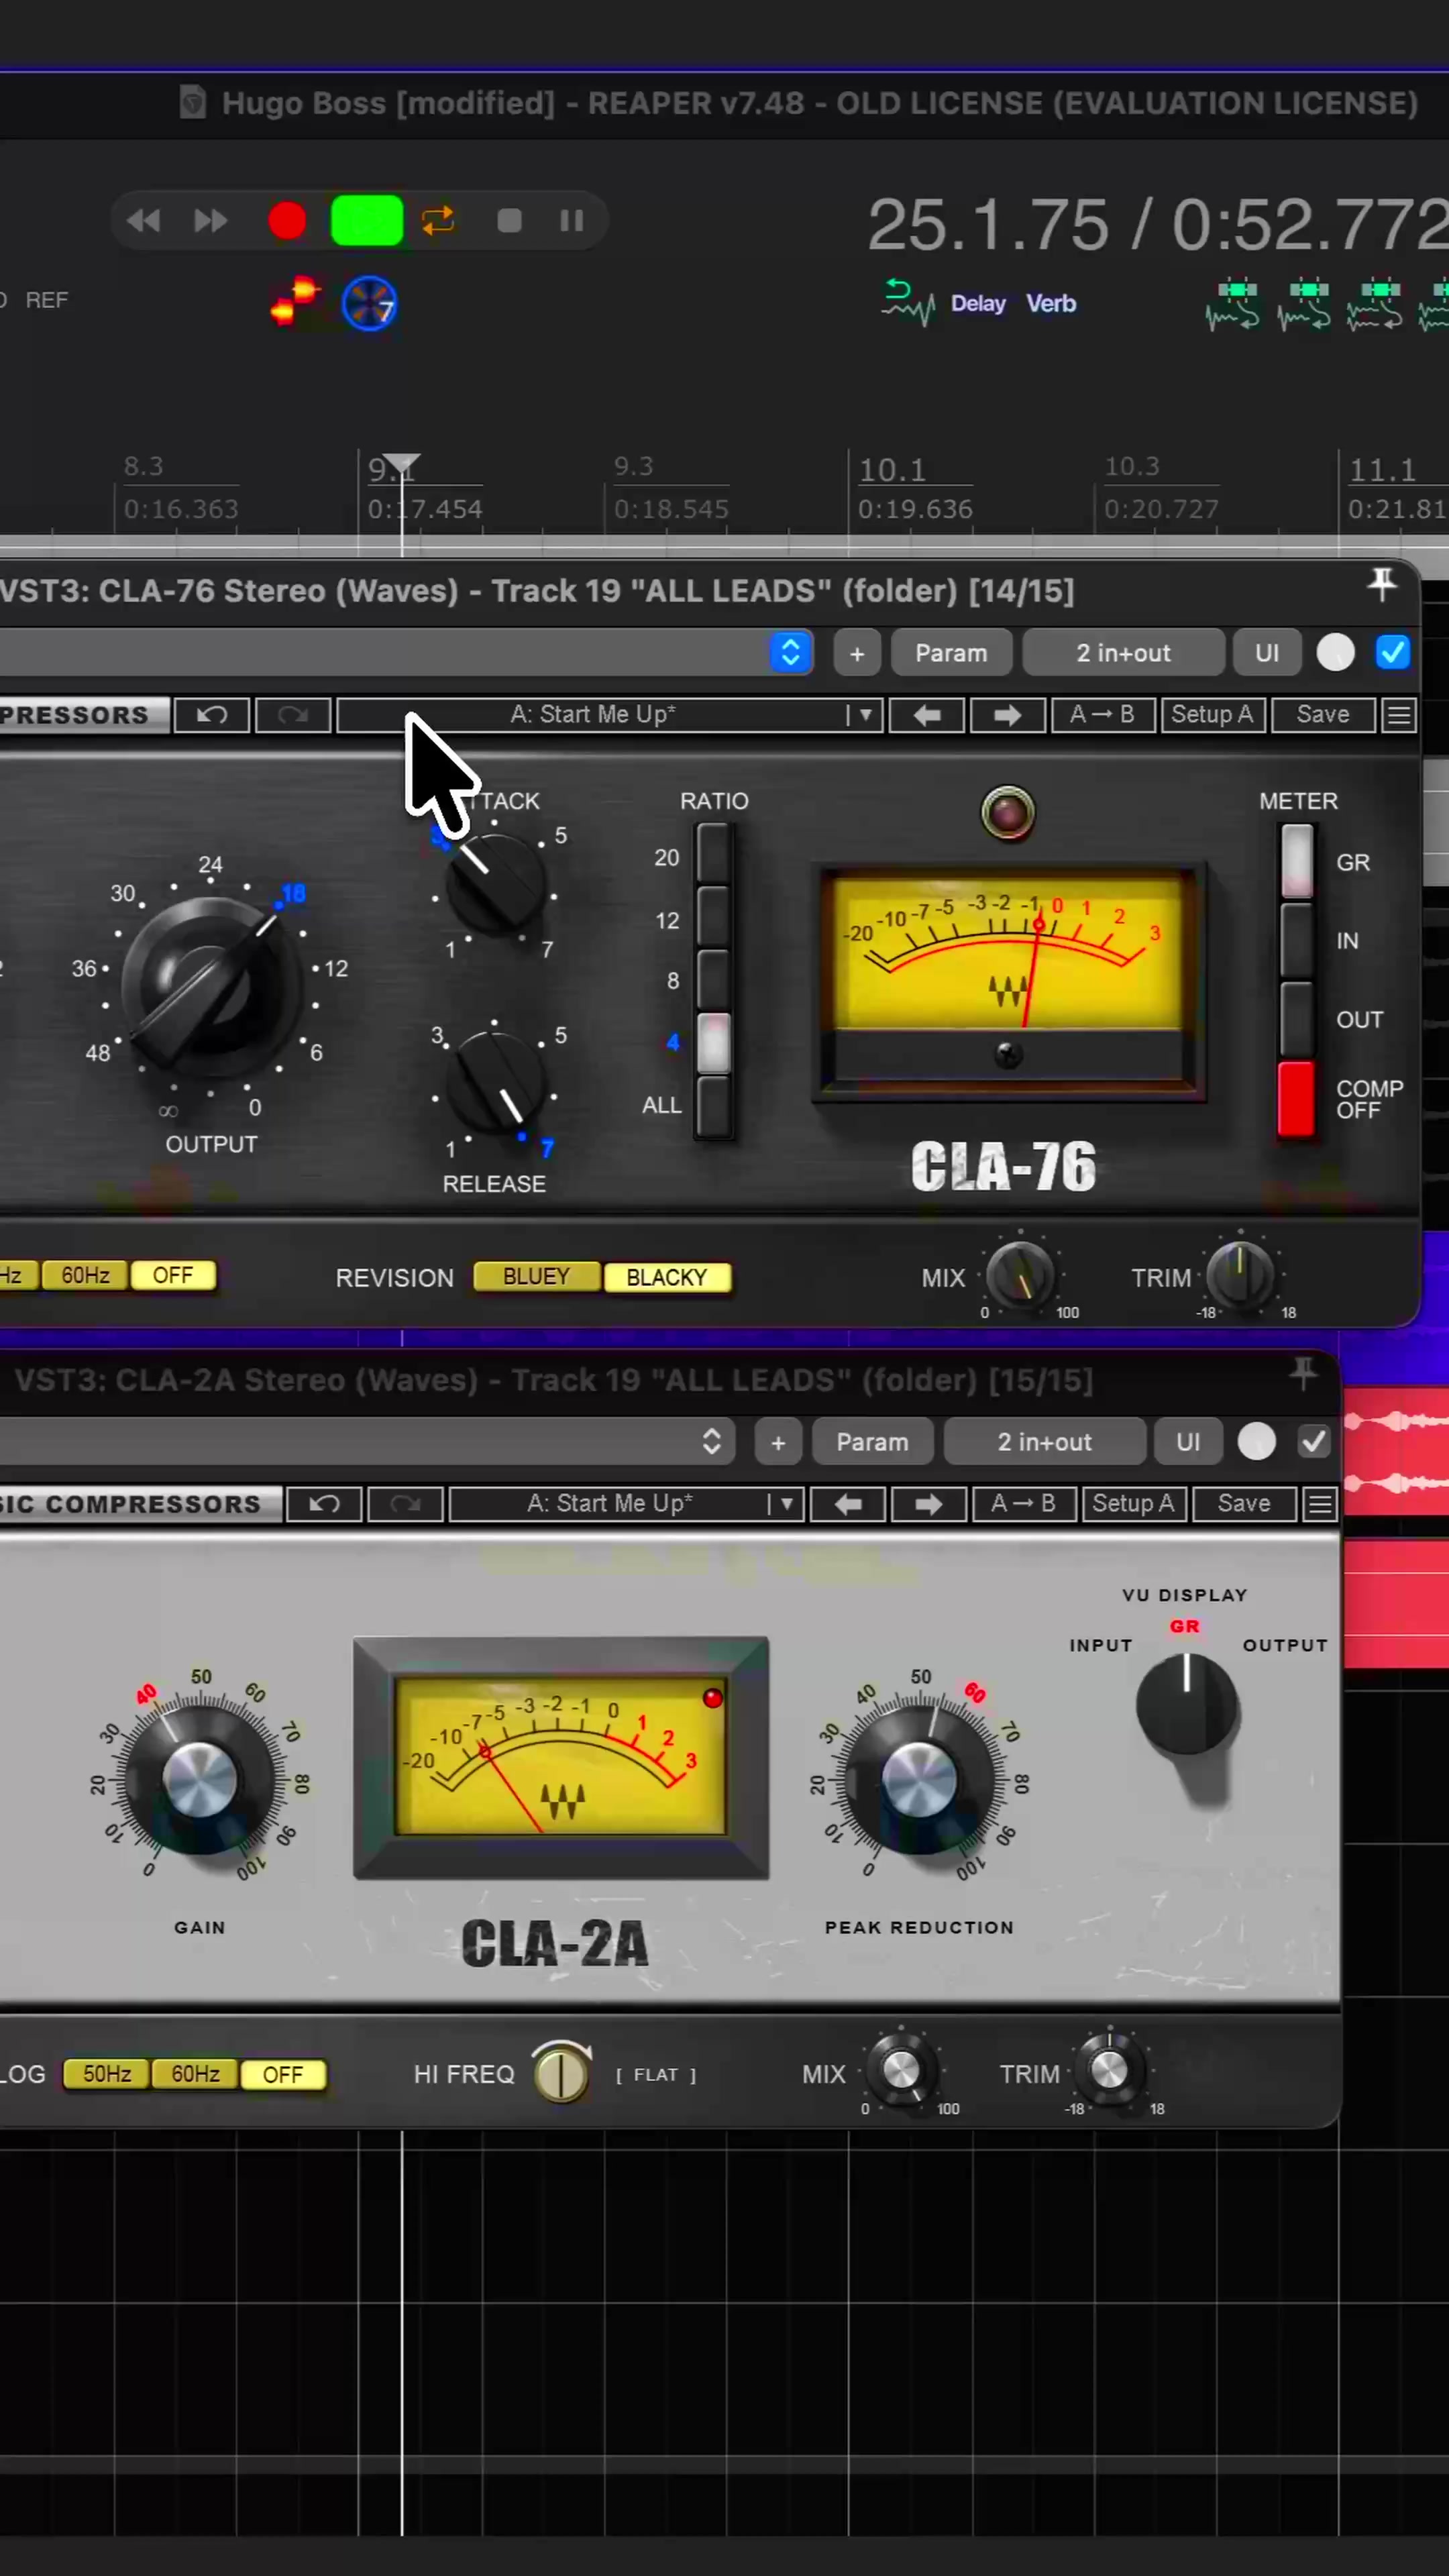Image resolution: width=1449 pixels, height=2576 pixels.
Task: Toggle CLA-76 plugin bypass checkbox
Action: 1392,653
